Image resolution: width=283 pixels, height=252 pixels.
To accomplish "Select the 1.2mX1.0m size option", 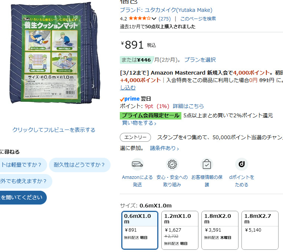I will pos(180,230).
